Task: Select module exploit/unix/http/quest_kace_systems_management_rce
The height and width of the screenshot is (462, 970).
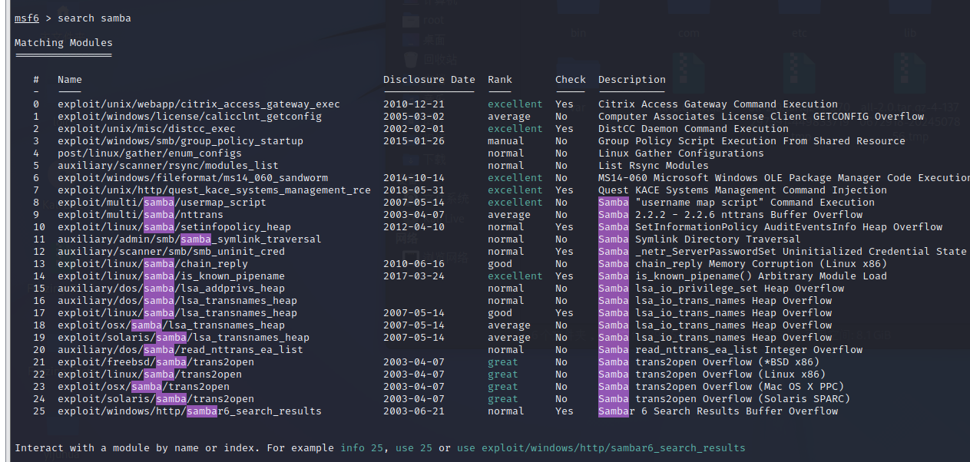Action: point(214,190)
